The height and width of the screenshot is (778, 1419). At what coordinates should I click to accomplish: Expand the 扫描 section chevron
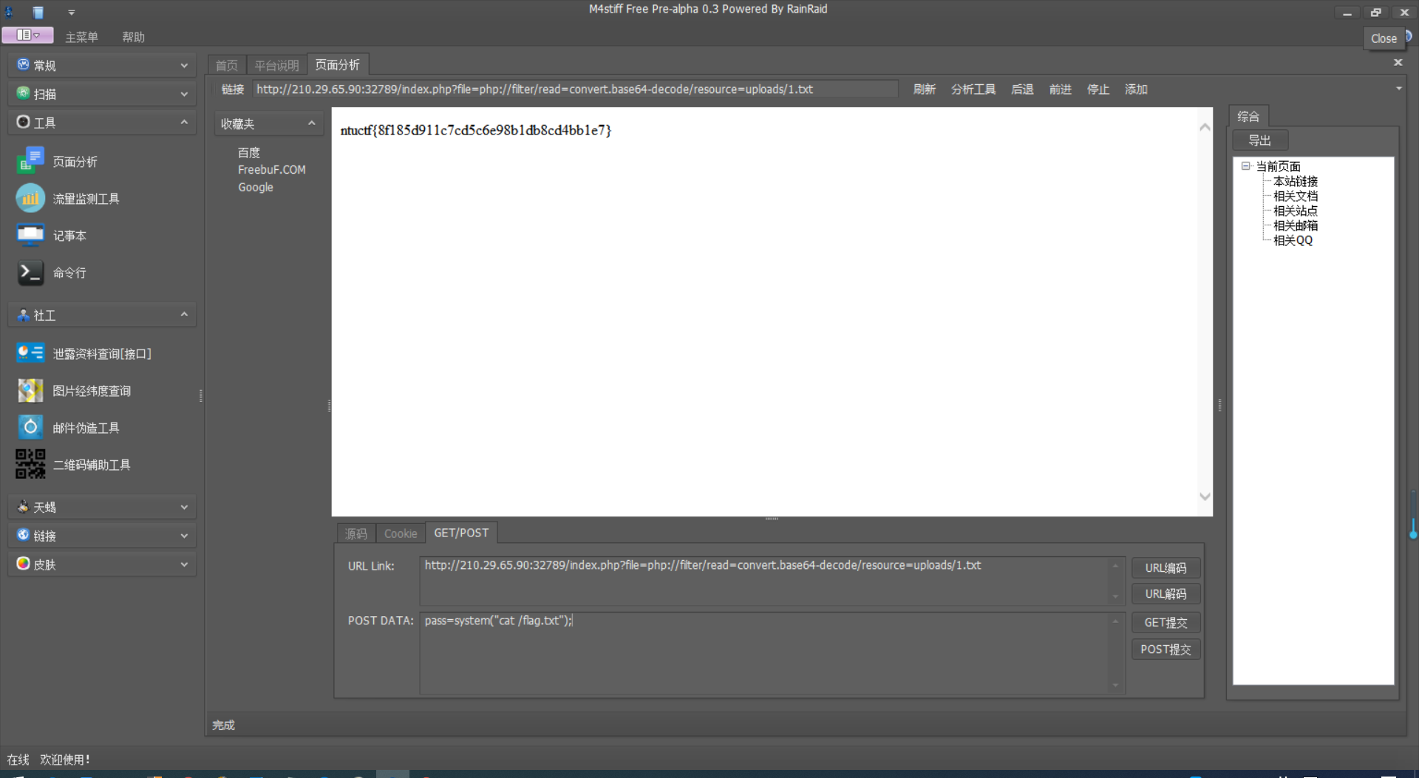184,94
